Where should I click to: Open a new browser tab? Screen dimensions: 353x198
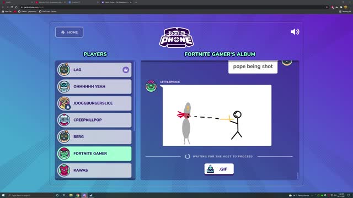coord(136,2)
